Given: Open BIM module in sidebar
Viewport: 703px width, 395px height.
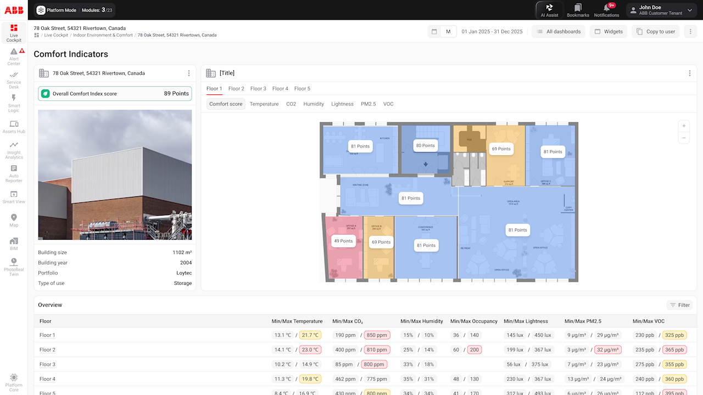Looking at the screenshot, I should 14,244.
